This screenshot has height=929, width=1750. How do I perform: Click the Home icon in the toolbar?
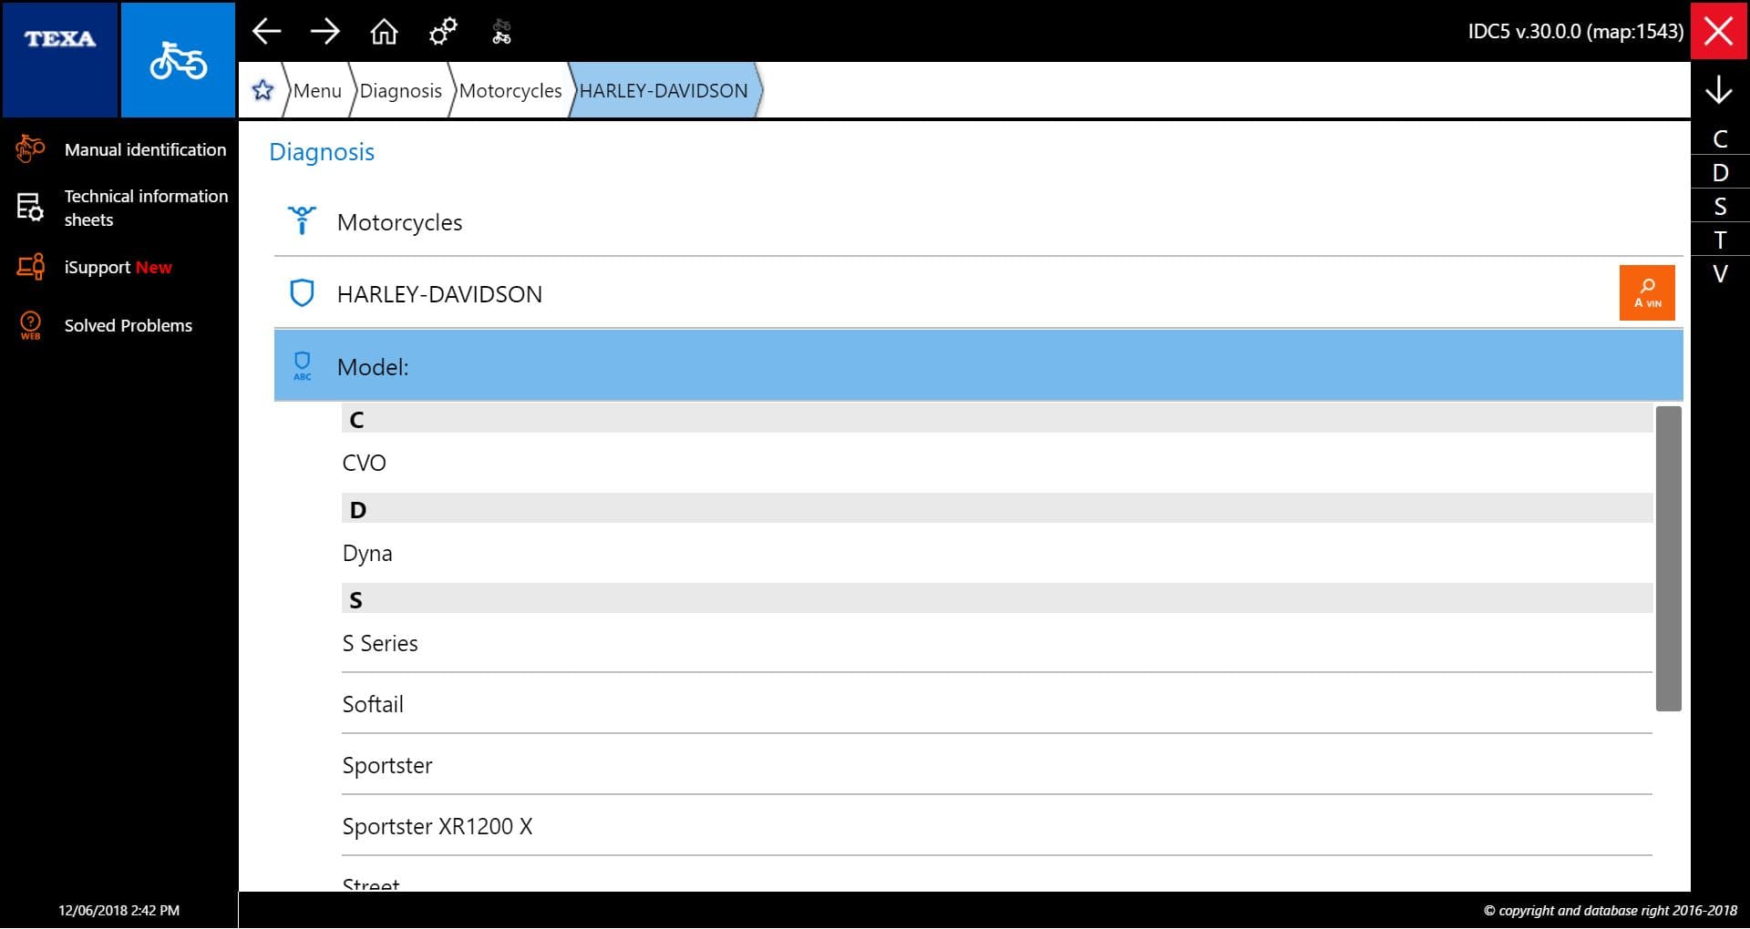click(385, 31)
